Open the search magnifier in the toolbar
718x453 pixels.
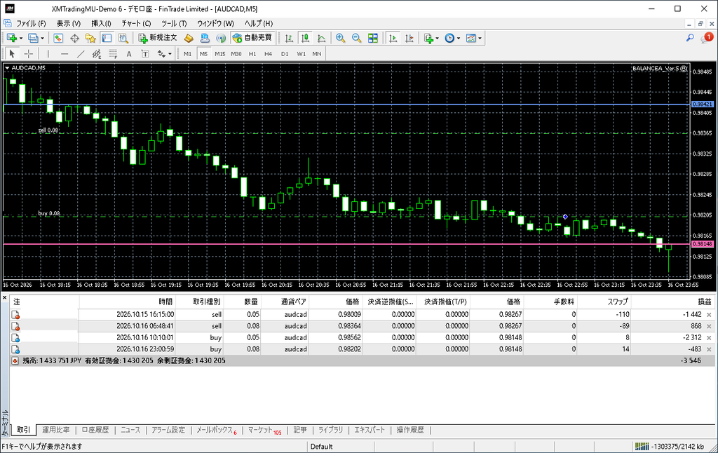[x=690, y=38]
